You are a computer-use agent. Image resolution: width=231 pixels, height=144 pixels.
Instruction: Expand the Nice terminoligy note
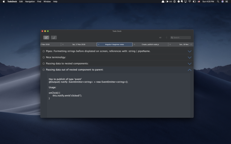(x=190, y=57)
